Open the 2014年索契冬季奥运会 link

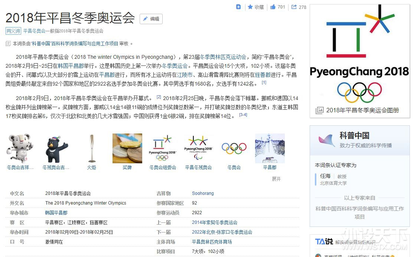(x=215, y=222)
